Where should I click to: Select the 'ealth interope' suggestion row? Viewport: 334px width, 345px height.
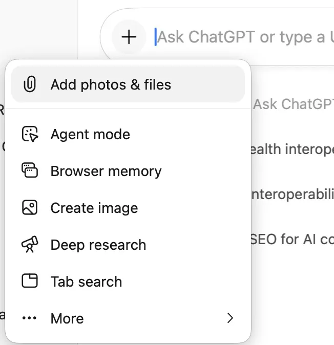click(x=293, y=149)
